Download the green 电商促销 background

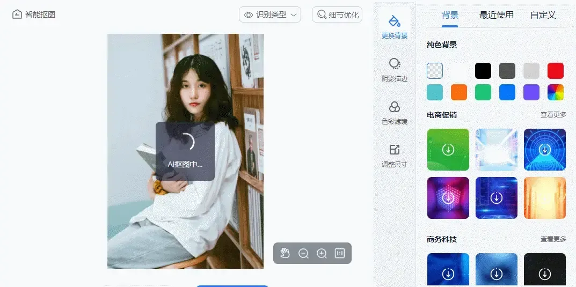448,150
